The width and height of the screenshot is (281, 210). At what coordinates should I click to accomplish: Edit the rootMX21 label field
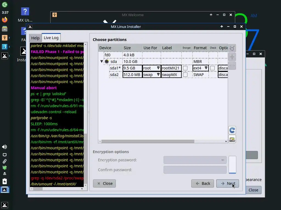(171, 68)
